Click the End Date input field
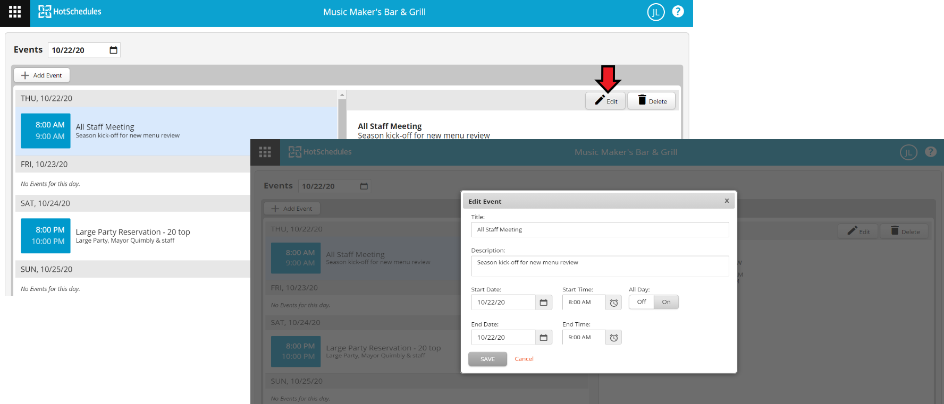 (x=503, y=337)
